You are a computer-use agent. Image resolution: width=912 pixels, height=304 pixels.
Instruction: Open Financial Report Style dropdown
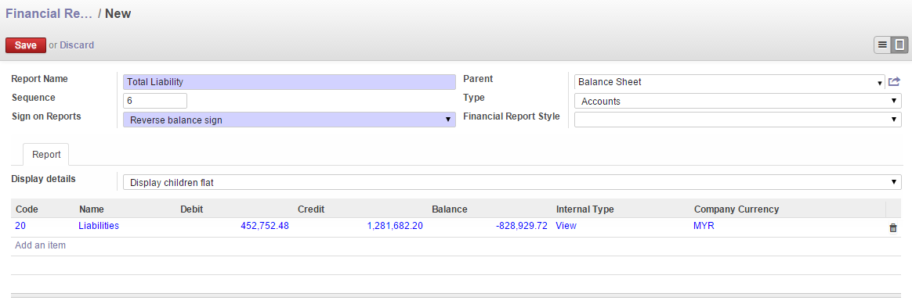pyautogui.click(x=737, y=120)
